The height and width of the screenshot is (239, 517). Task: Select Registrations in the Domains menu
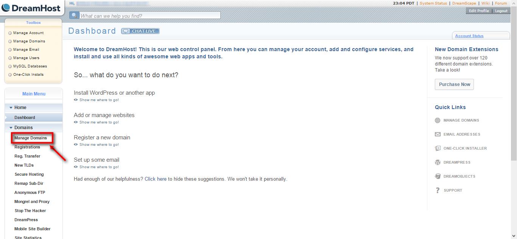(27, 147)
